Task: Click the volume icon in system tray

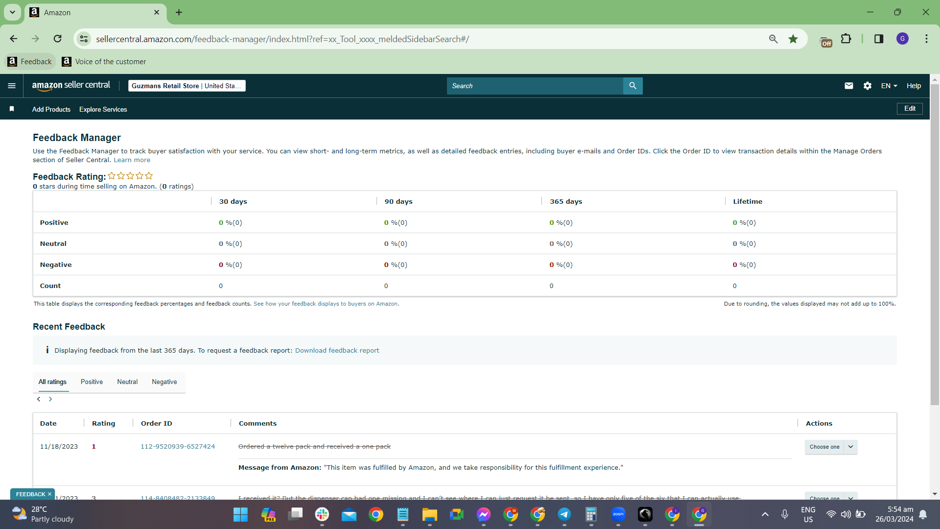Action: [846, 514]
